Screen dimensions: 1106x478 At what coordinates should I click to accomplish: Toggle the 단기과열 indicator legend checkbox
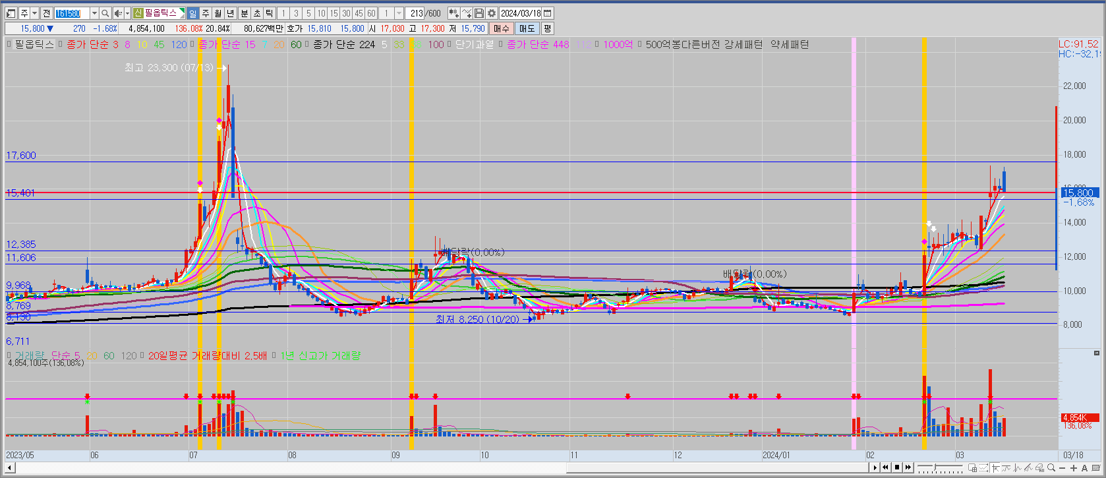coord(450,44)
